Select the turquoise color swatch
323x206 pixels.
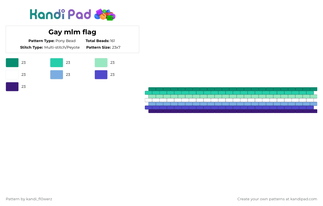(57, 63)
